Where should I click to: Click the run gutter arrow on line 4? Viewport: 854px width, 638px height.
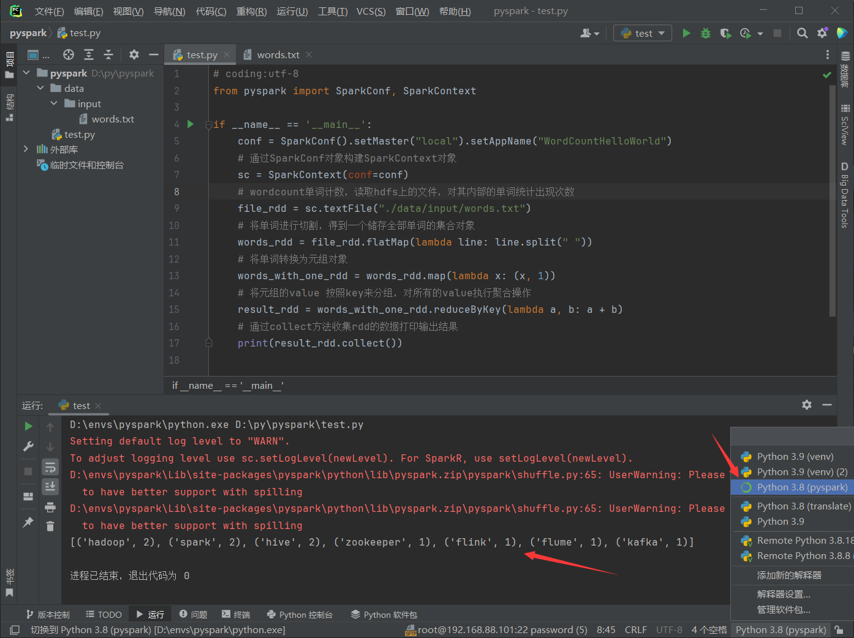tap(191, 124)
